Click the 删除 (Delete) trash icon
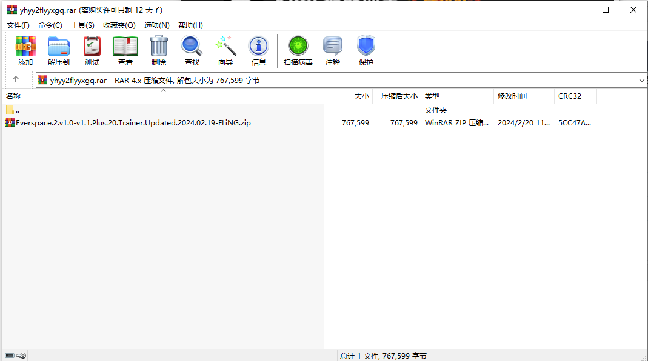Viewport: 648px width, 361px height. coord(159,50)
